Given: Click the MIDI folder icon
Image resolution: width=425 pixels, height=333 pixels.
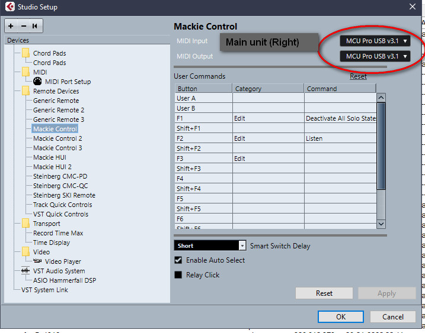Looking at the screenshot, I should pyautogui.click(x=25, y=72).
